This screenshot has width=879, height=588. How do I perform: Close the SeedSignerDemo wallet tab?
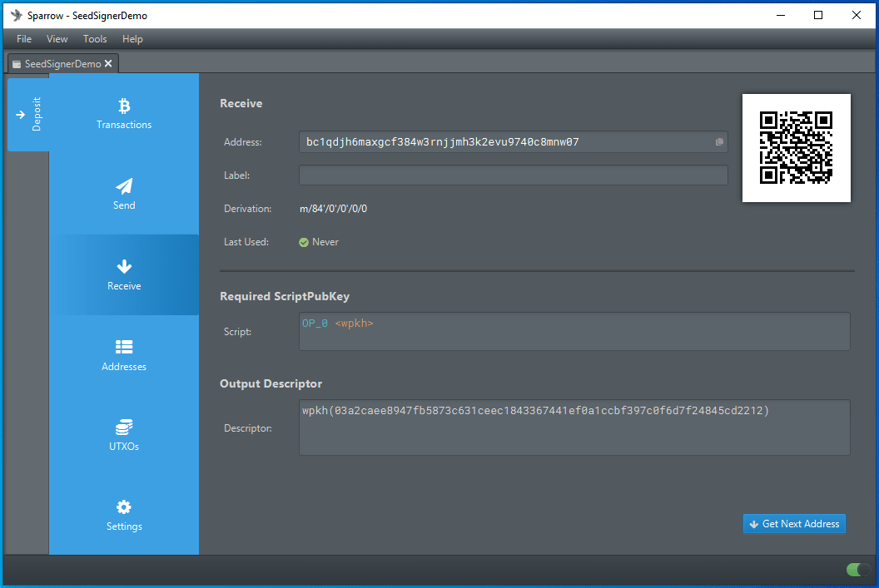108,64
